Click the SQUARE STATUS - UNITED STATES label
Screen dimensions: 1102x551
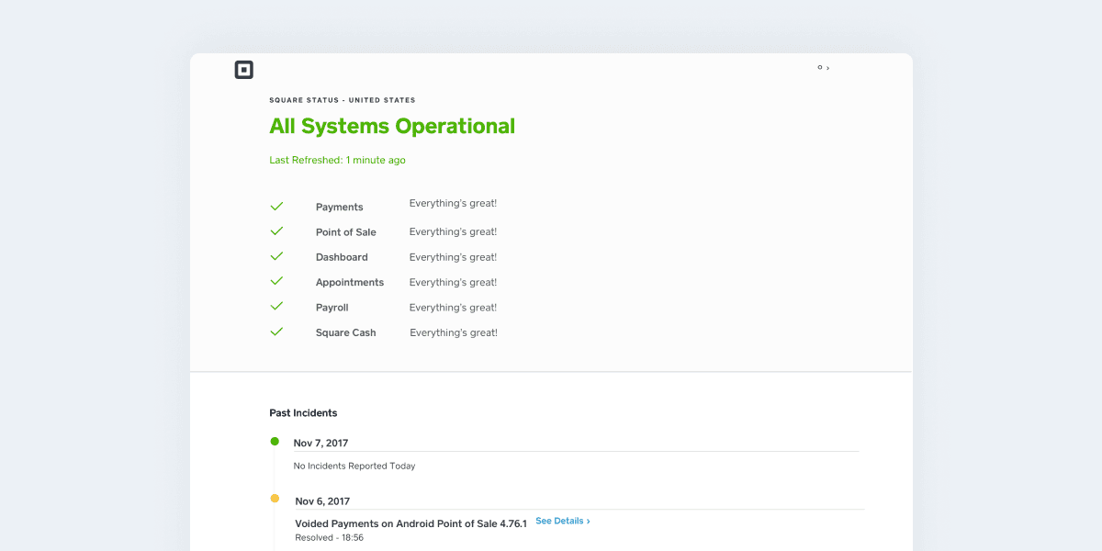point(343,99)
